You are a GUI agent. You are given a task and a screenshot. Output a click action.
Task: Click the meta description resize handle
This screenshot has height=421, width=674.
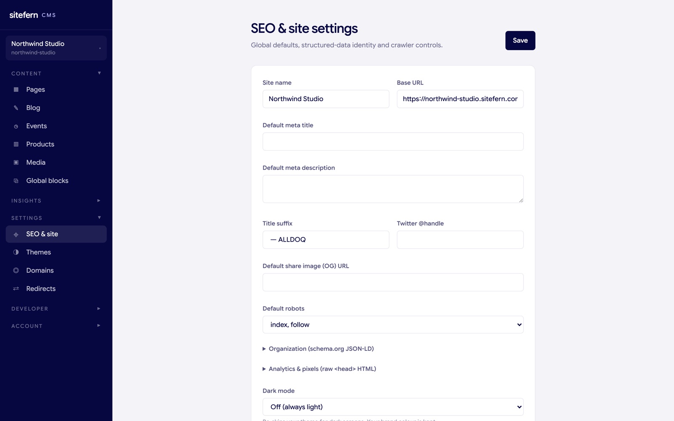(521, 200)
